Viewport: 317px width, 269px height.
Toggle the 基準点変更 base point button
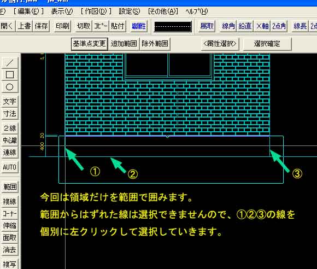(x=89, y=44)
